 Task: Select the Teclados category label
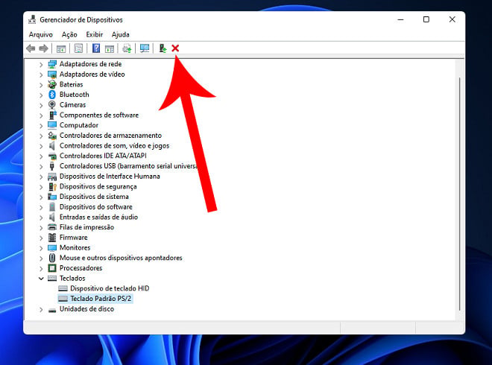(72, 279)
